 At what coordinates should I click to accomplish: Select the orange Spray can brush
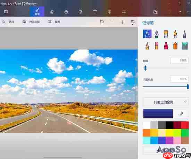175,46
